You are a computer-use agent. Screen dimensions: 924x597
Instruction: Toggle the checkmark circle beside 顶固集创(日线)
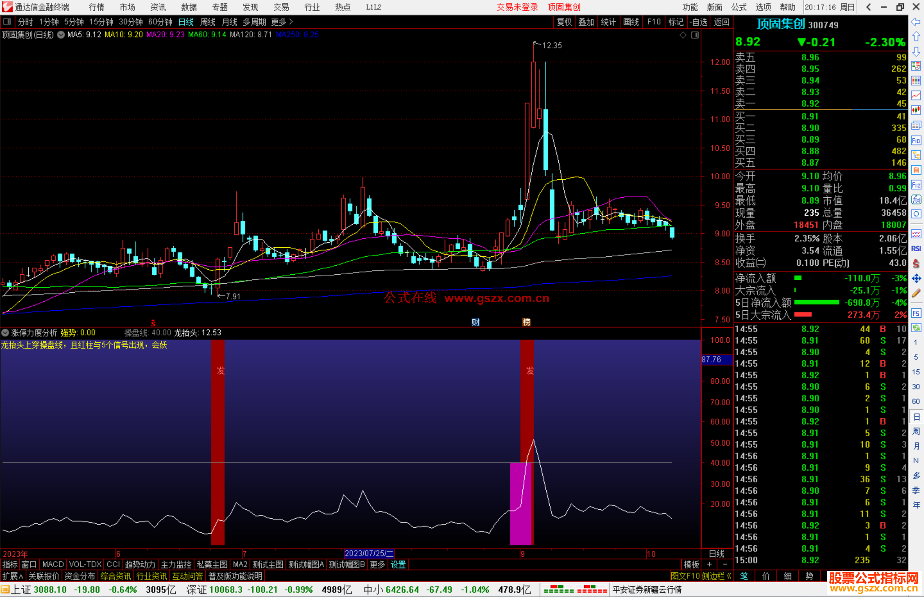click(61, 35)
